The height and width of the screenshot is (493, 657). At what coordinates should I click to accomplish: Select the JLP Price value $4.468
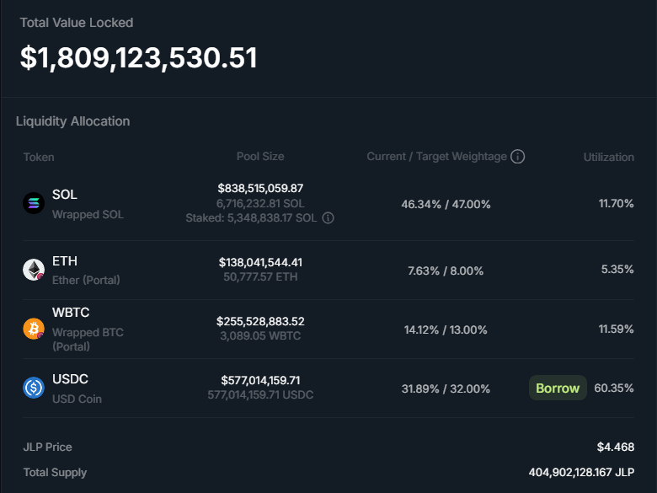615,447
